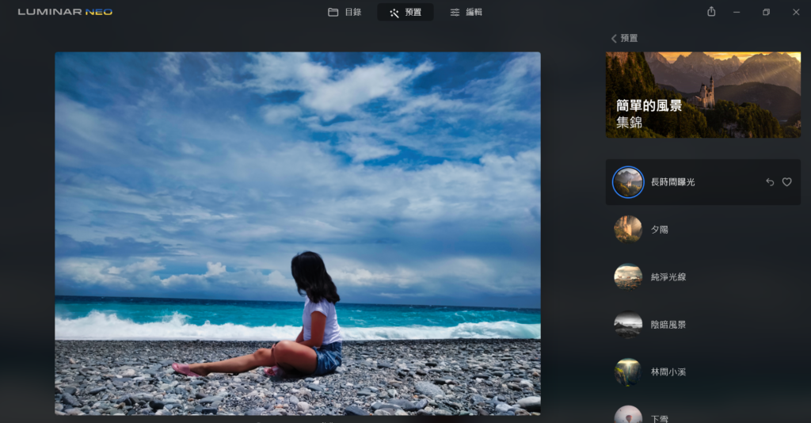This screenshot has width=811, height=423.
Task: Click the 長時間曝光 preset label
Action: pyautogui.click(x=672, y=182)
